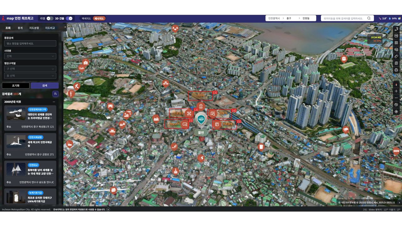Viewport: 402px width, 226px height.
Task: Switch to the 통계 tab
Action: pyautogui.click(x=20, y=28)
